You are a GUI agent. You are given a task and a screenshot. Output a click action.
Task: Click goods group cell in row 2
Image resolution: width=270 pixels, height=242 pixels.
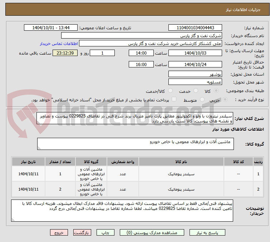tap(91, 189)
